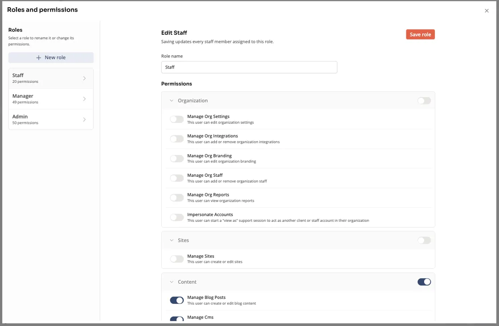This screenshot has height=326, width=499.
Task: Click the '50 permissions' text
Action: [25, 123]
